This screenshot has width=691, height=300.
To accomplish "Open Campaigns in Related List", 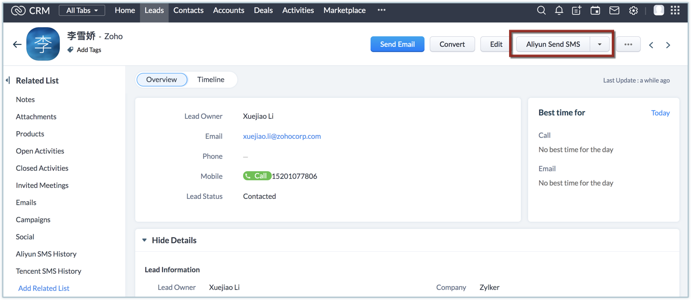I will (33, 220).
